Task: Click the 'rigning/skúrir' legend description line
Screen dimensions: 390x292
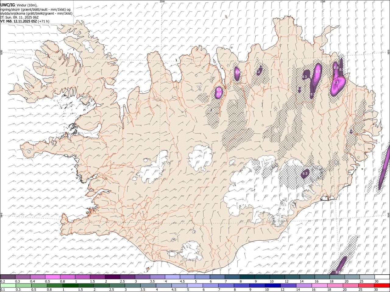Action: coord(36,9)
